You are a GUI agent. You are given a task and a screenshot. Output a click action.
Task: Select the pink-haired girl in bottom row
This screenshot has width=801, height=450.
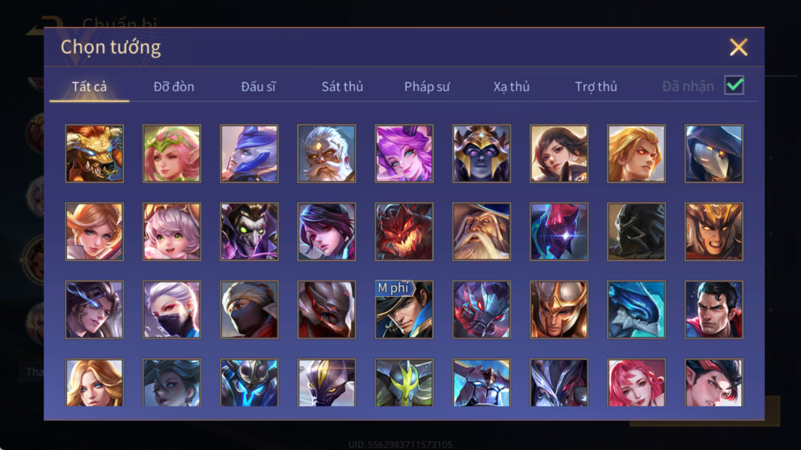coord(636,383)
